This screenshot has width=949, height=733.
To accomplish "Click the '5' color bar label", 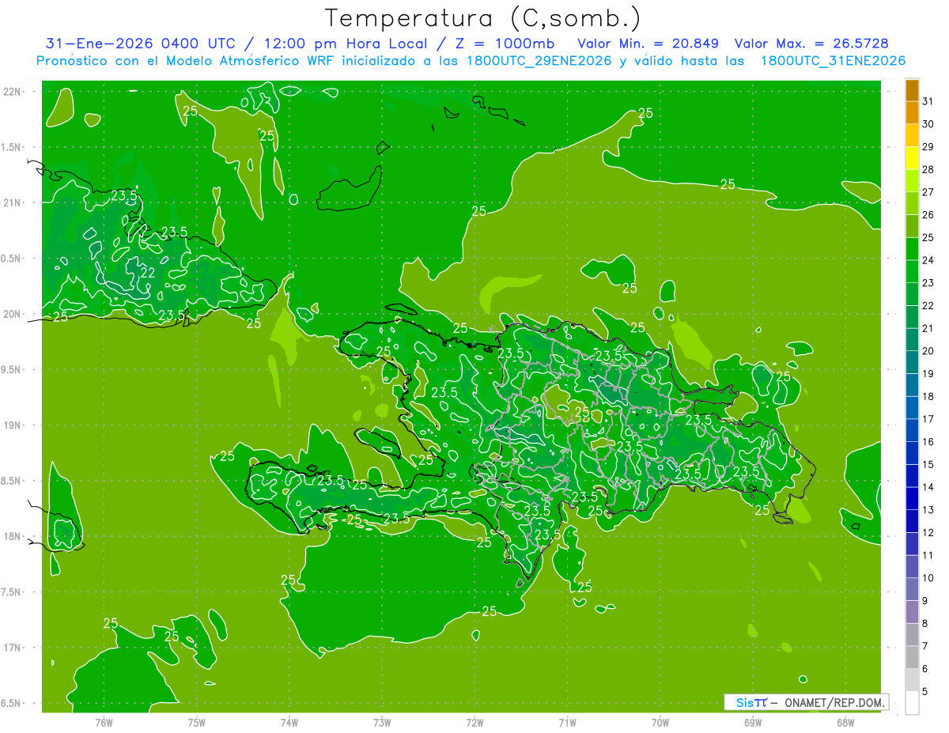I will coord(925,692).
